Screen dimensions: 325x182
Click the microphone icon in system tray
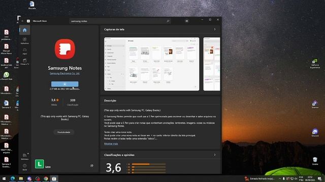284,178
